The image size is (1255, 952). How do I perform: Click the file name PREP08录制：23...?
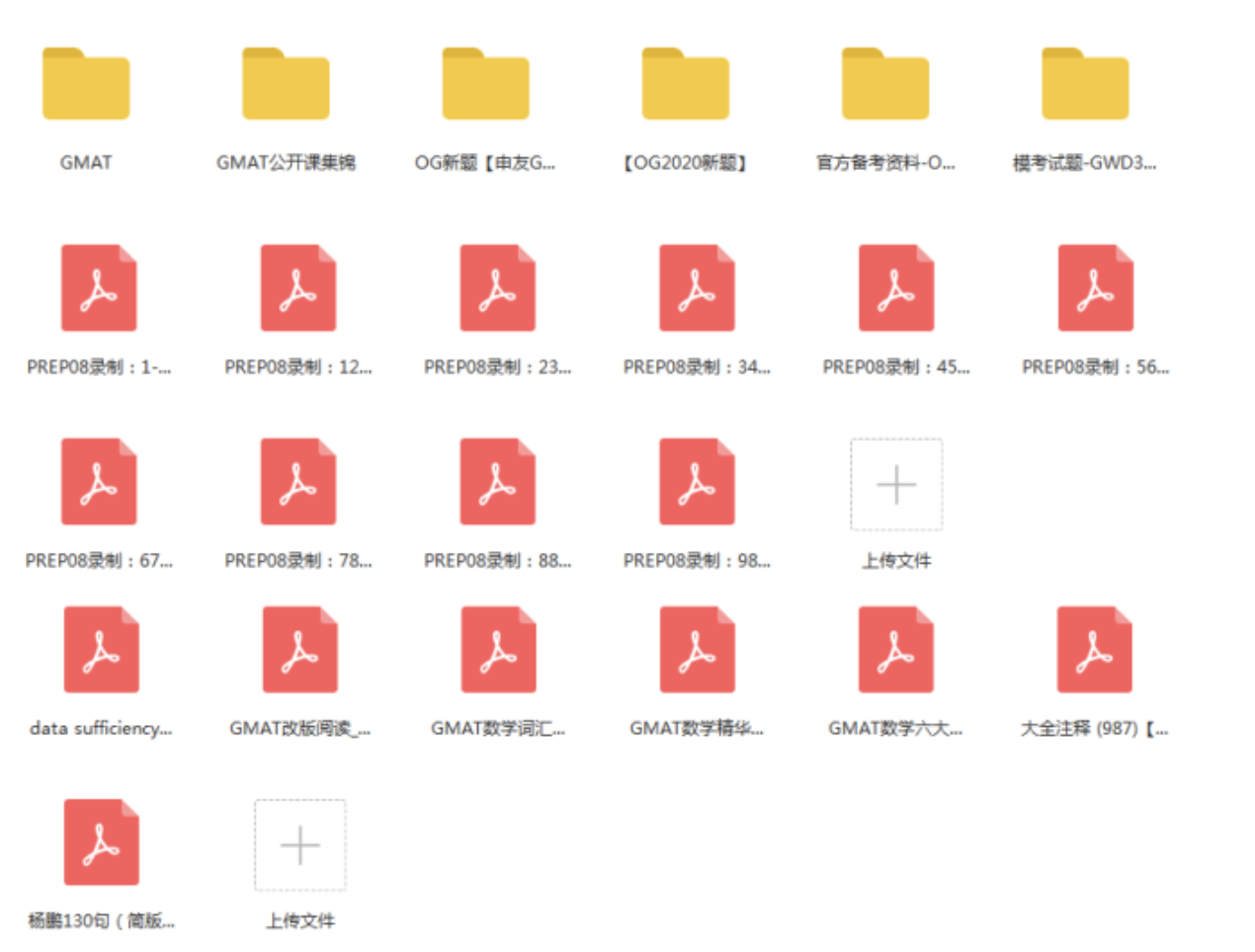(x=498, y=367)
